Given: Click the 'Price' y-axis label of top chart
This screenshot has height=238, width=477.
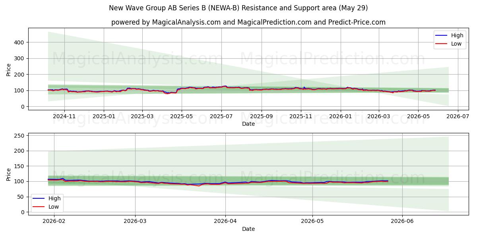Looking at the screenshot, I should [9, 69].
